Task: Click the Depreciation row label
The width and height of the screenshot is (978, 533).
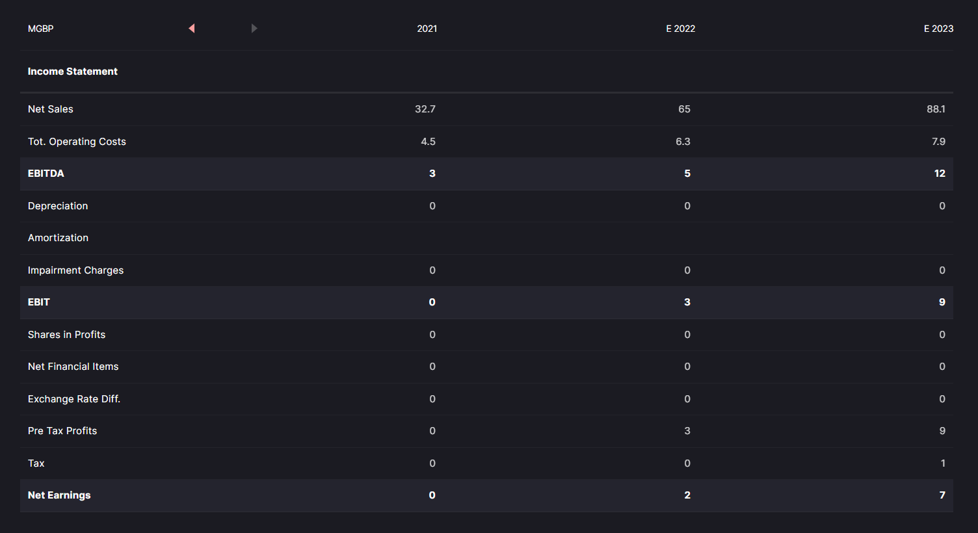Action: pyautogui.click(x=58, y=206)
